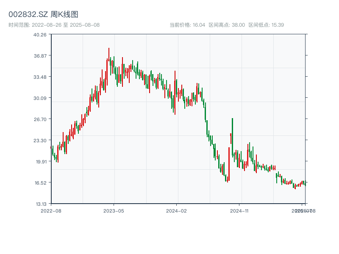Click the 区间高点 38.00 label
This screenshot has width=339, height=254.
(227, 25)
